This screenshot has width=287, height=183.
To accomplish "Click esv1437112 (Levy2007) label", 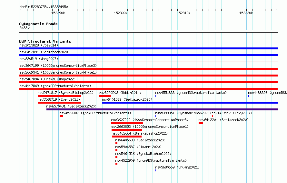I will (232, 113).
